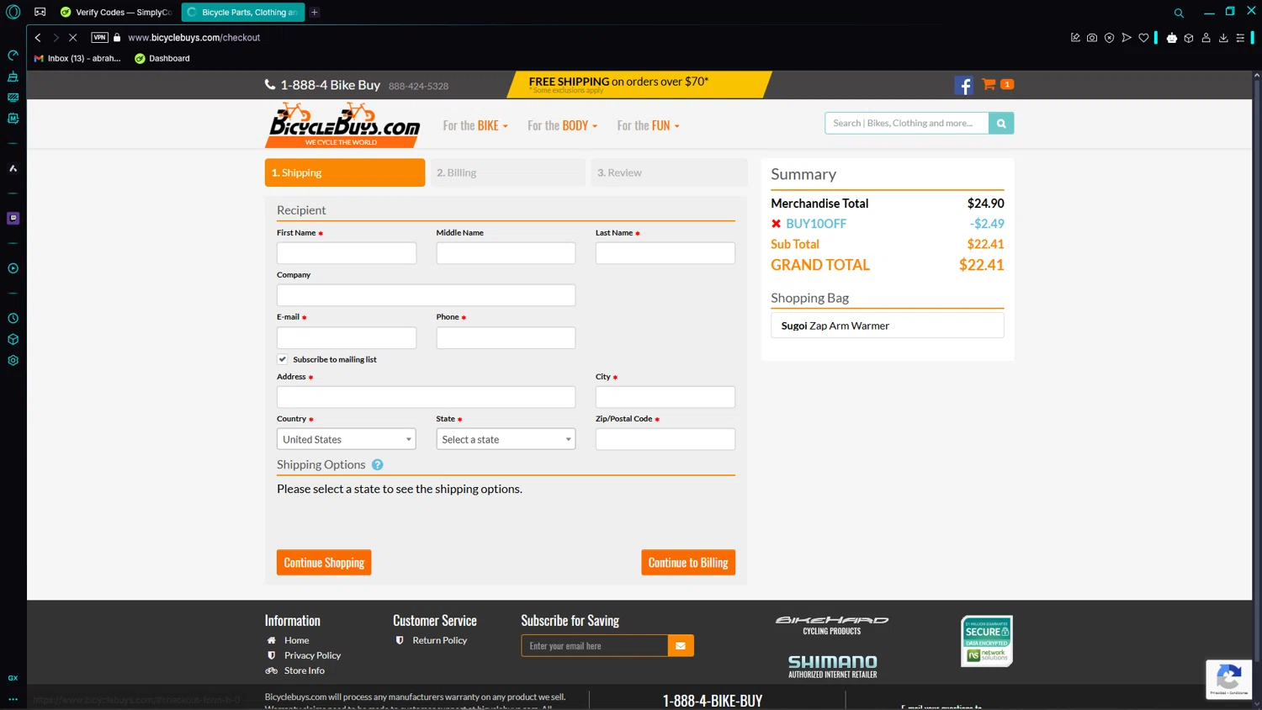The height and width of the screenshot is (710, 1262).
Task: Click the BicycleBuys.com logo
Action: point(344,125)
